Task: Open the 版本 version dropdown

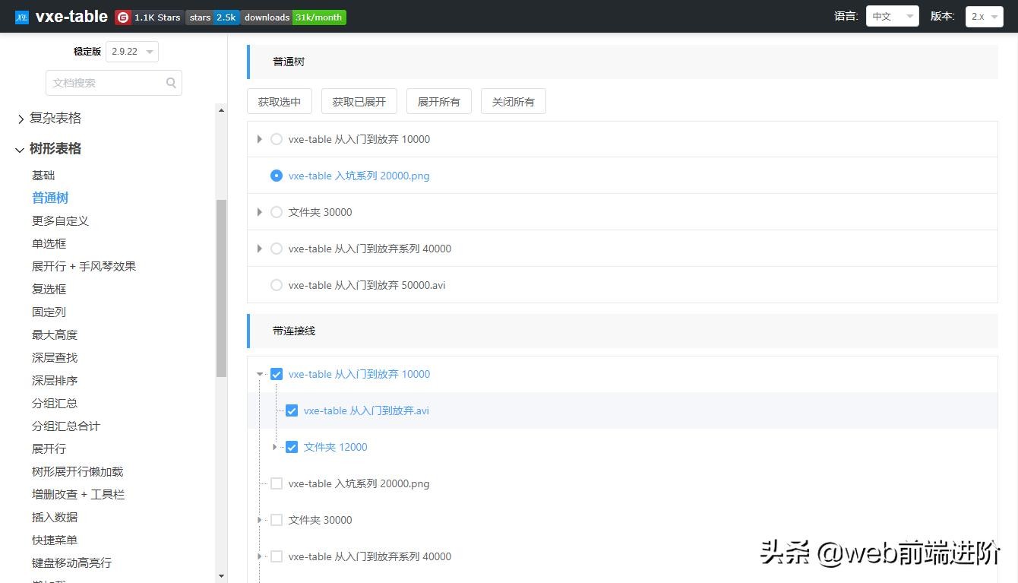Action: point(984,16)
